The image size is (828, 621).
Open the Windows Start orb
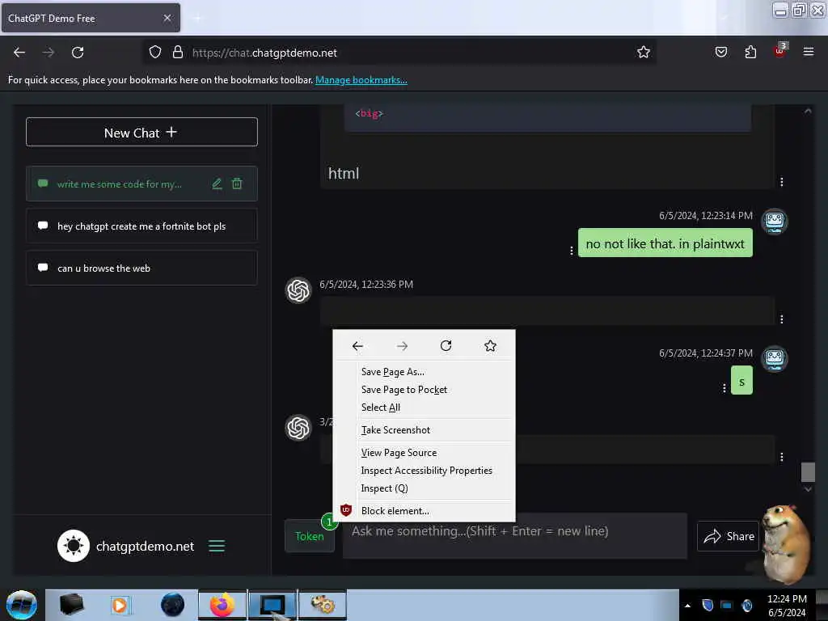[22, 605]
